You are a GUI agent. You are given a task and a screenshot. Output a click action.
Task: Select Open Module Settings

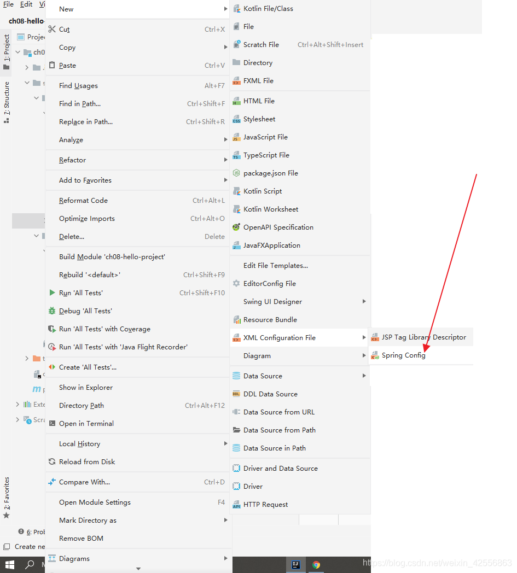point(138,502)
